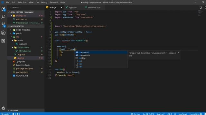Toggle the Formatting status bar item

coord(195,114)
